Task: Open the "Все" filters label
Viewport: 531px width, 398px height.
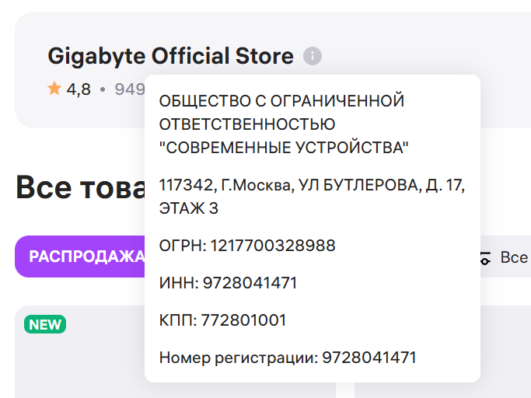Action: click(514, 257)
